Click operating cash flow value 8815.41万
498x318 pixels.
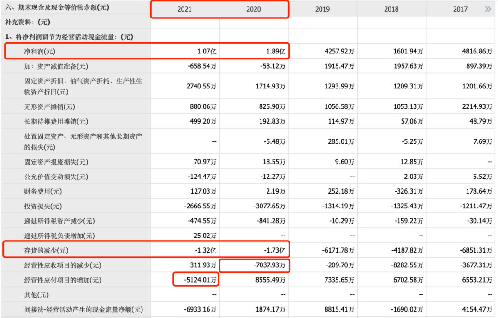tap(339, 310)
